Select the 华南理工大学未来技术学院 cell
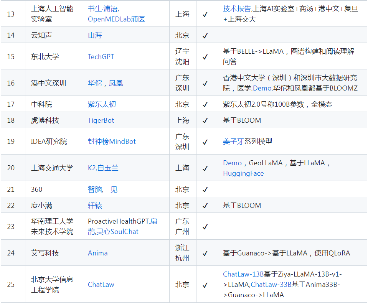This screenshot has height=303, width=368. pyautogui.click(x=53, y=227)
